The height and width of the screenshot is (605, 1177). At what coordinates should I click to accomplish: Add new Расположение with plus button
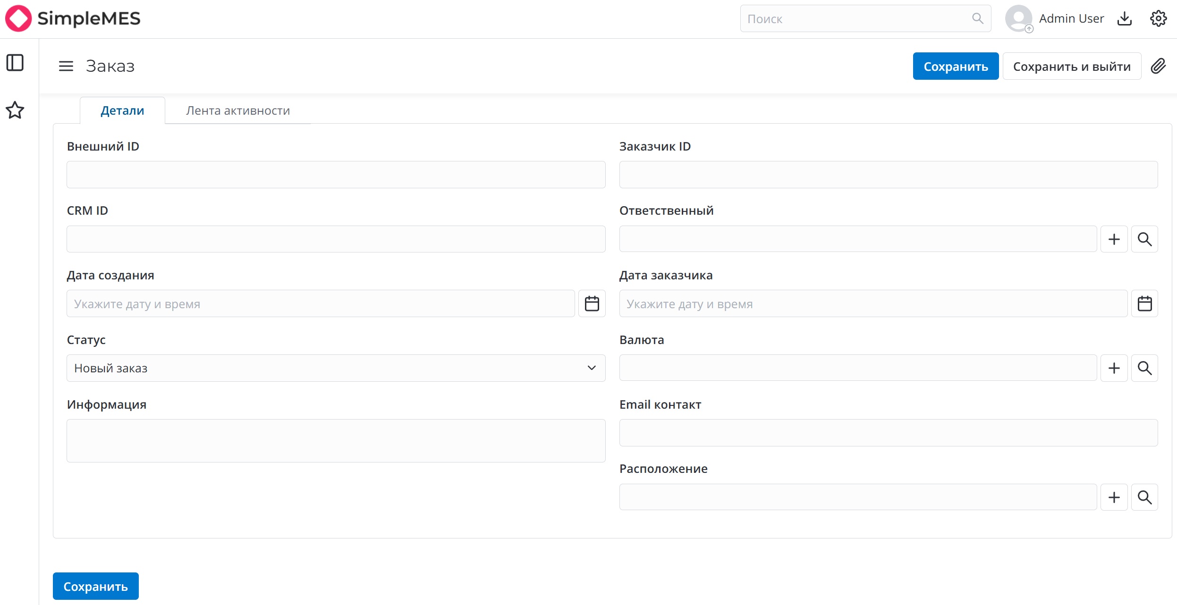[1114, 497]
